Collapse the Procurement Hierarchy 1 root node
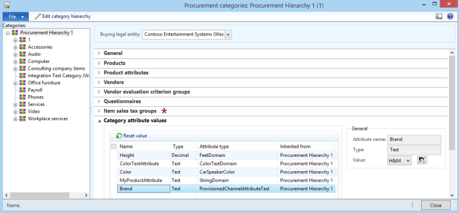This screenshot has width=459, height=213. 7,33
